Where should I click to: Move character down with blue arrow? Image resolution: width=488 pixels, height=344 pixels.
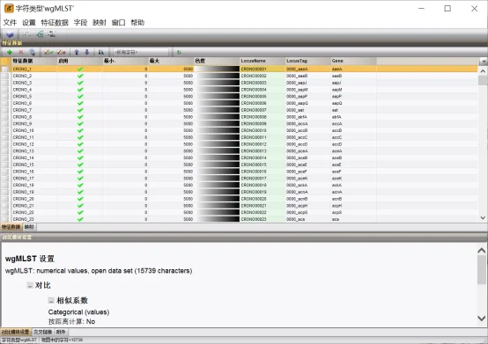tap(87, 52)
